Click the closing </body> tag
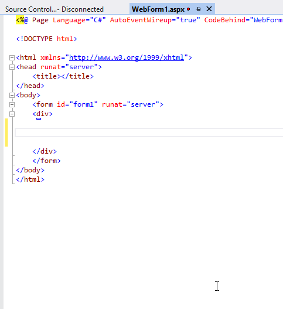The width and height of the screenshot is (283, 309). tap(30, 170)
